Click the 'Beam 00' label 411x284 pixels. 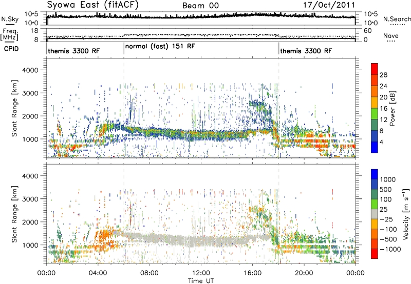pyautogui.click(x=200, y=6)
